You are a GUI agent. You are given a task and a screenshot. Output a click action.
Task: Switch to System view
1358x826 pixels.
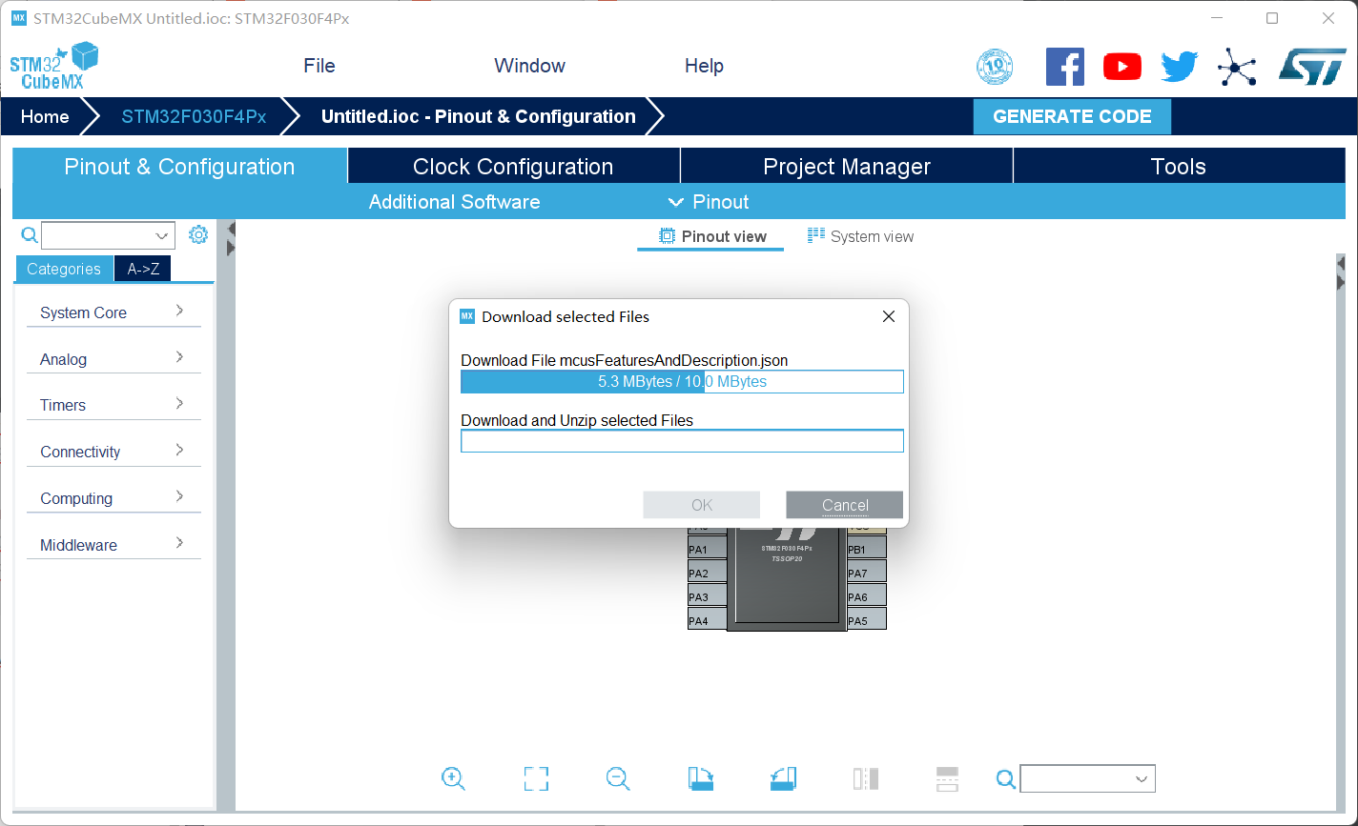point(860,236)
